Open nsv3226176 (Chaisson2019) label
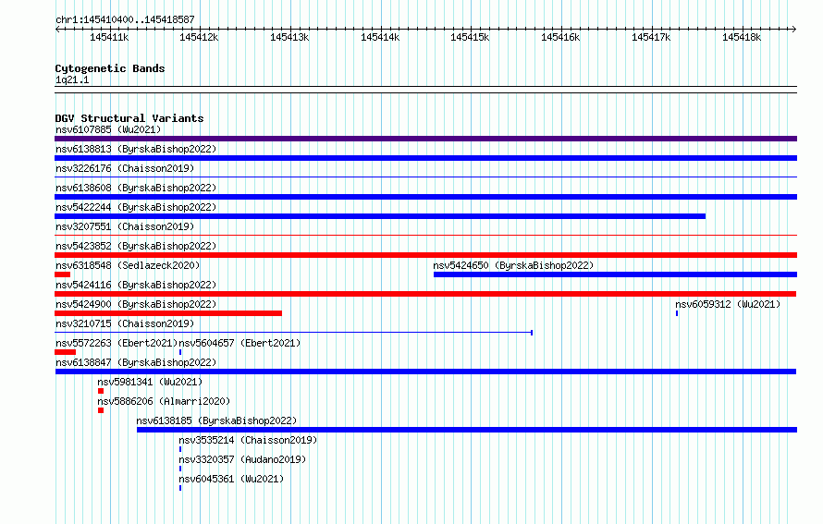 point(125,168)
